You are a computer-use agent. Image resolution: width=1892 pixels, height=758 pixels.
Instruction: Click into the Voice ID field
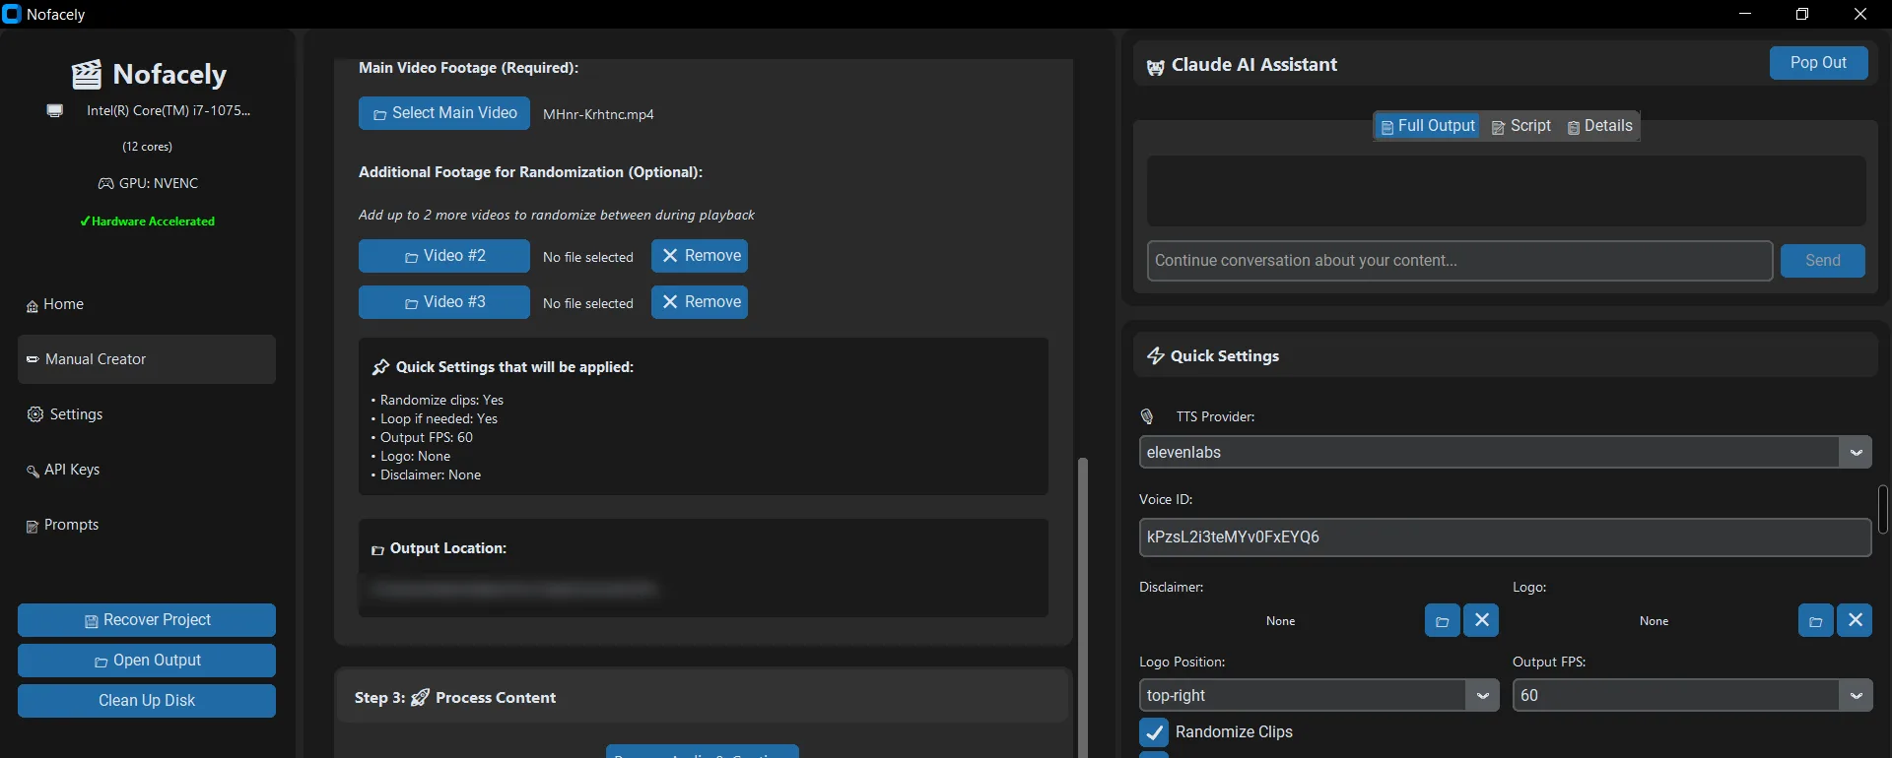pos(1505,537)
